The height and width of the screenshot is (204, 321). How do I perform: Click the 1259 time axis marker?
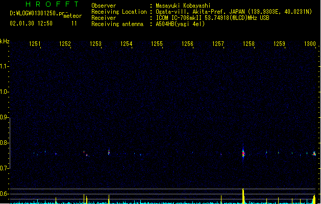tap(280, 44)
